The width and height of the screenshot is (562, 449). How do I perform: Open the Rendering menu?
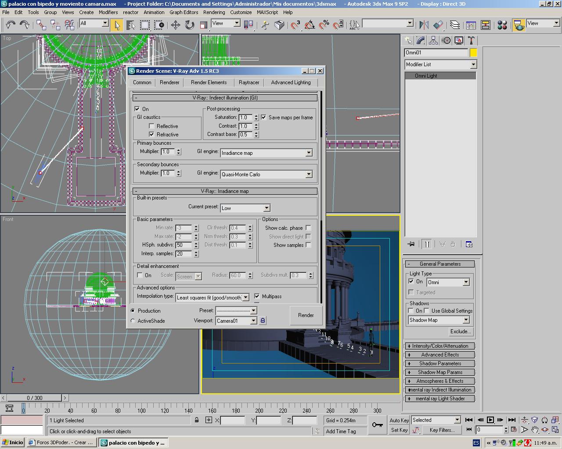click(x=214, y=12)
